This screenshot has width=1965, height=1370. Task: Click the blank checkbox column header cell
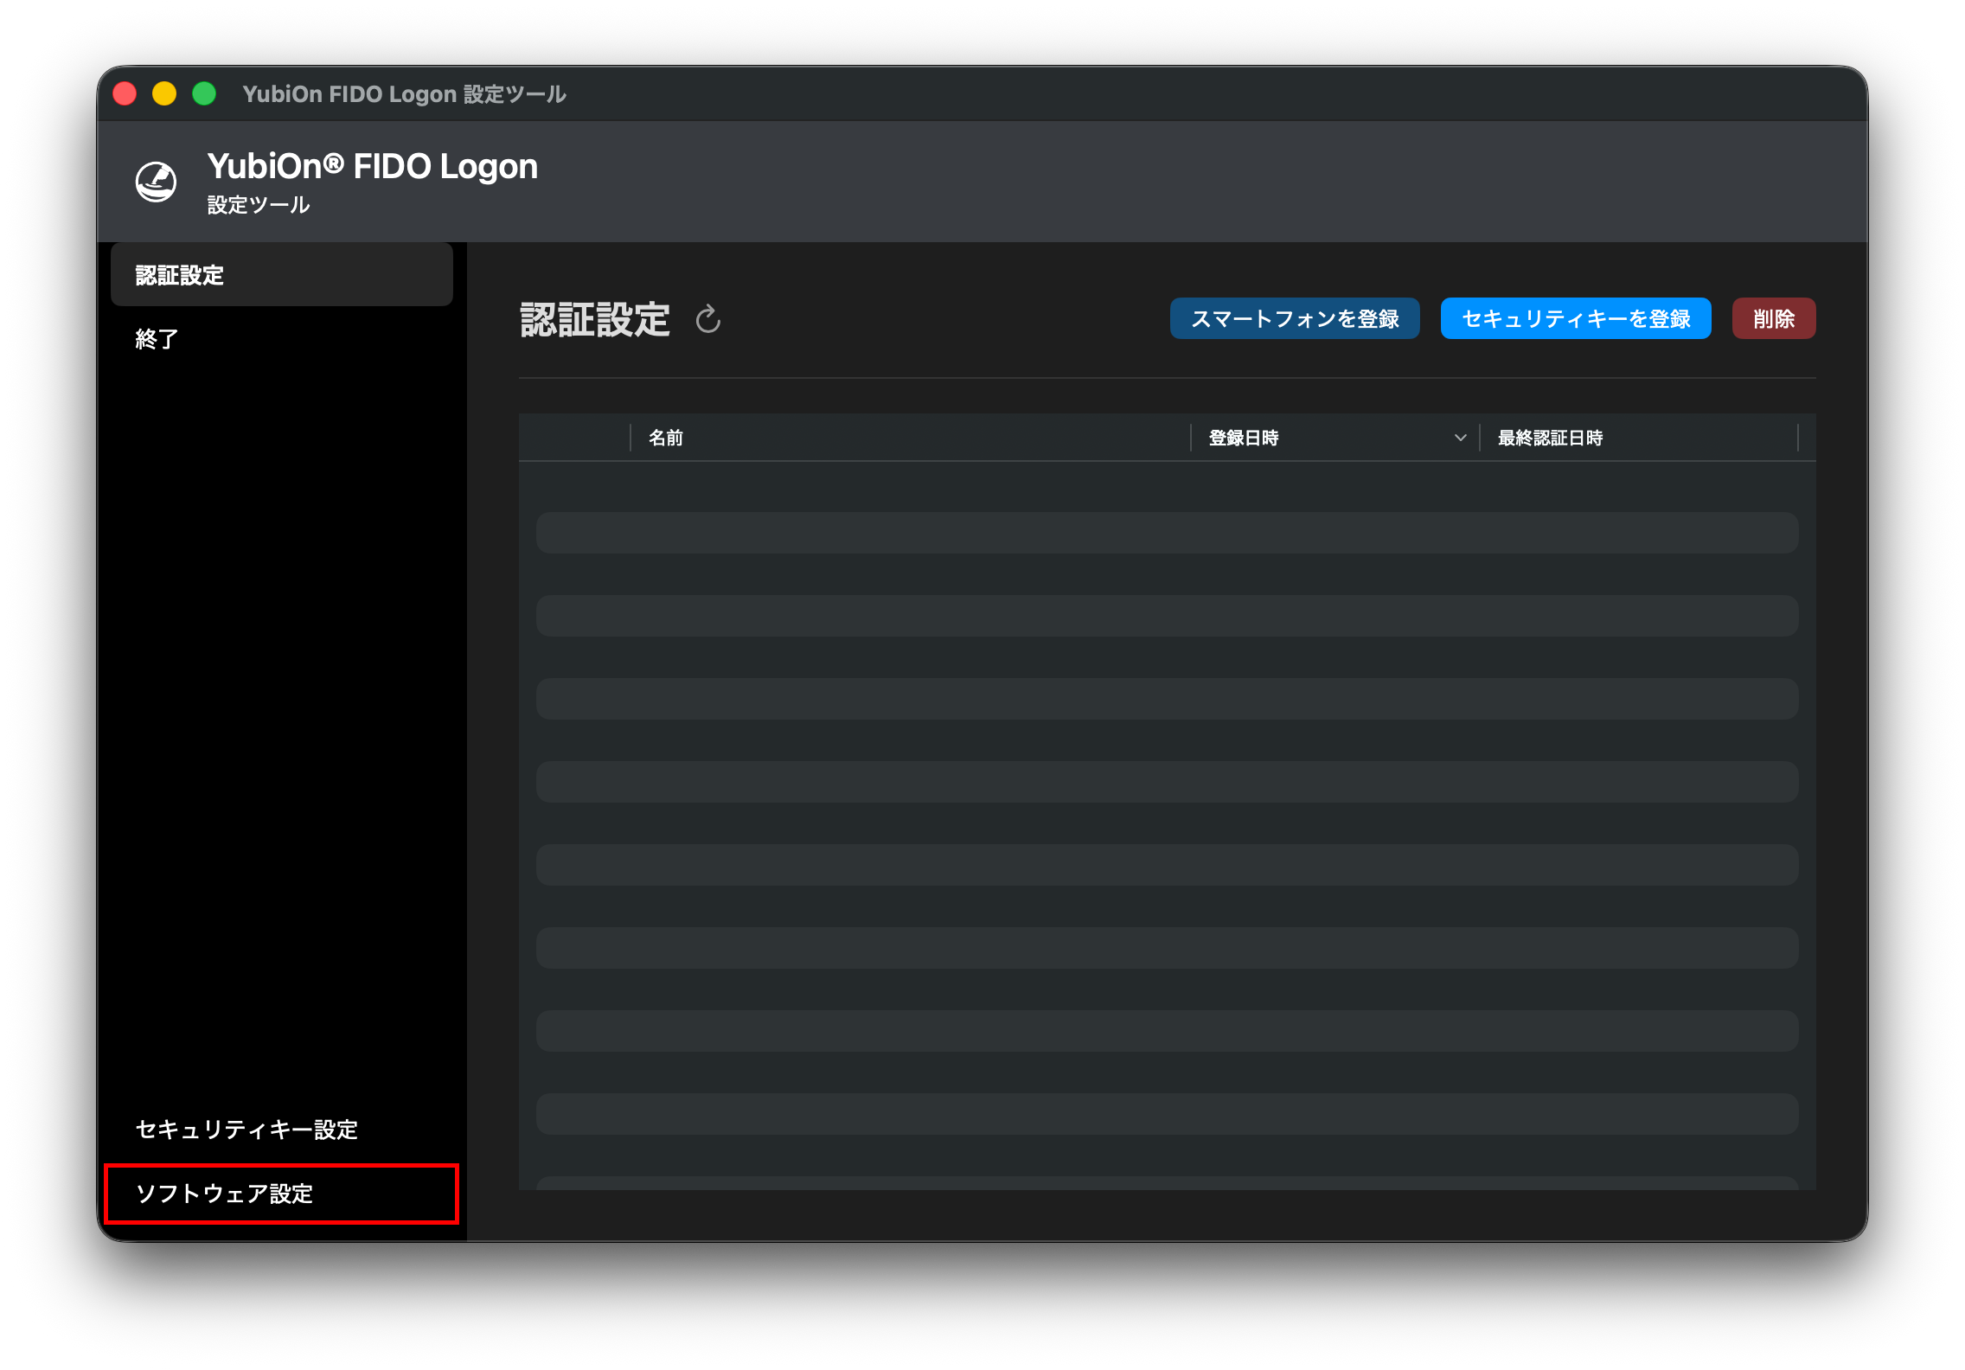coord(575,438)
